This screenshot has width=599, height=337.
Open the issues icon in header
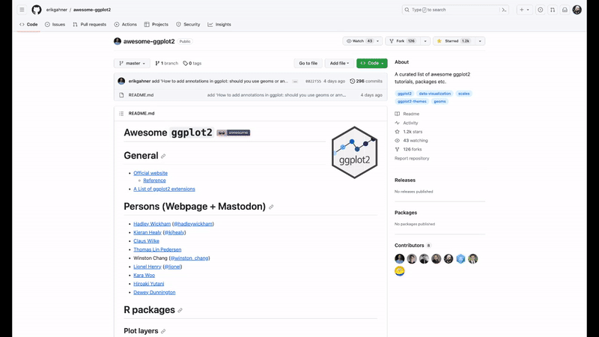point(540,10)
